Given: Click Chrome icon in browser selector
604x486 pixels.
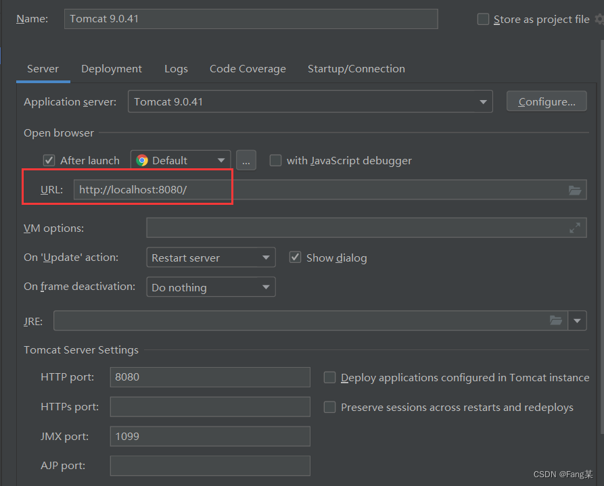Looking at the screenshot, I should (142, 160).
